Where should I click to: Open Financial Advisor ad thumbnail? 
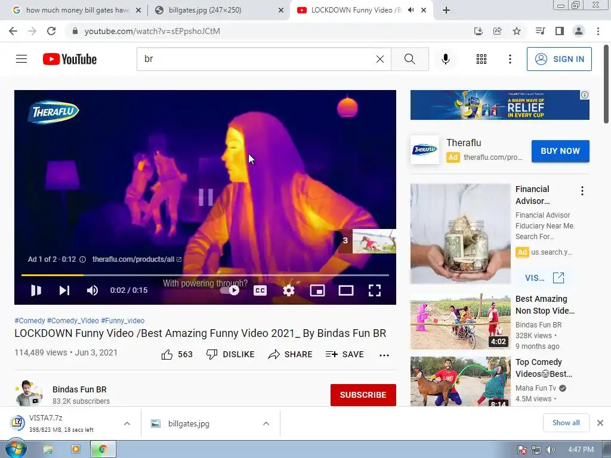(x=460, y=234)
